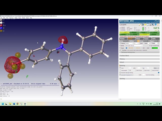Click the orange expand-frame icon
Image resolution: width=162 pixels, height=121 pixels.
pyautogui.click(x=158, y=25)
